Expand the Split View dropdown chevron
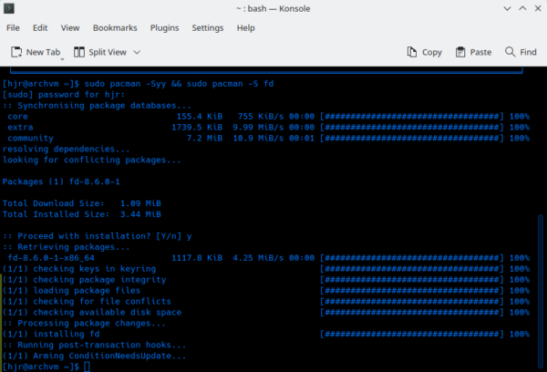The width and height of the screenshot is (547, 372). coord(137,52)
